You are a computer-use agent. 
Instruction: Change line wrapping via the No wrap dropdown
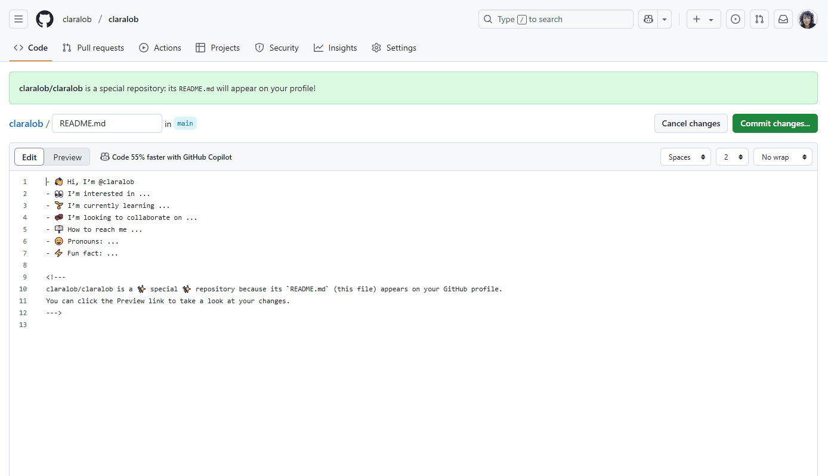(783, 157)
